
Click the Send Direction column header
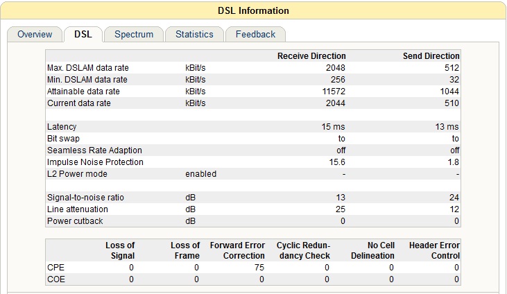431,56
